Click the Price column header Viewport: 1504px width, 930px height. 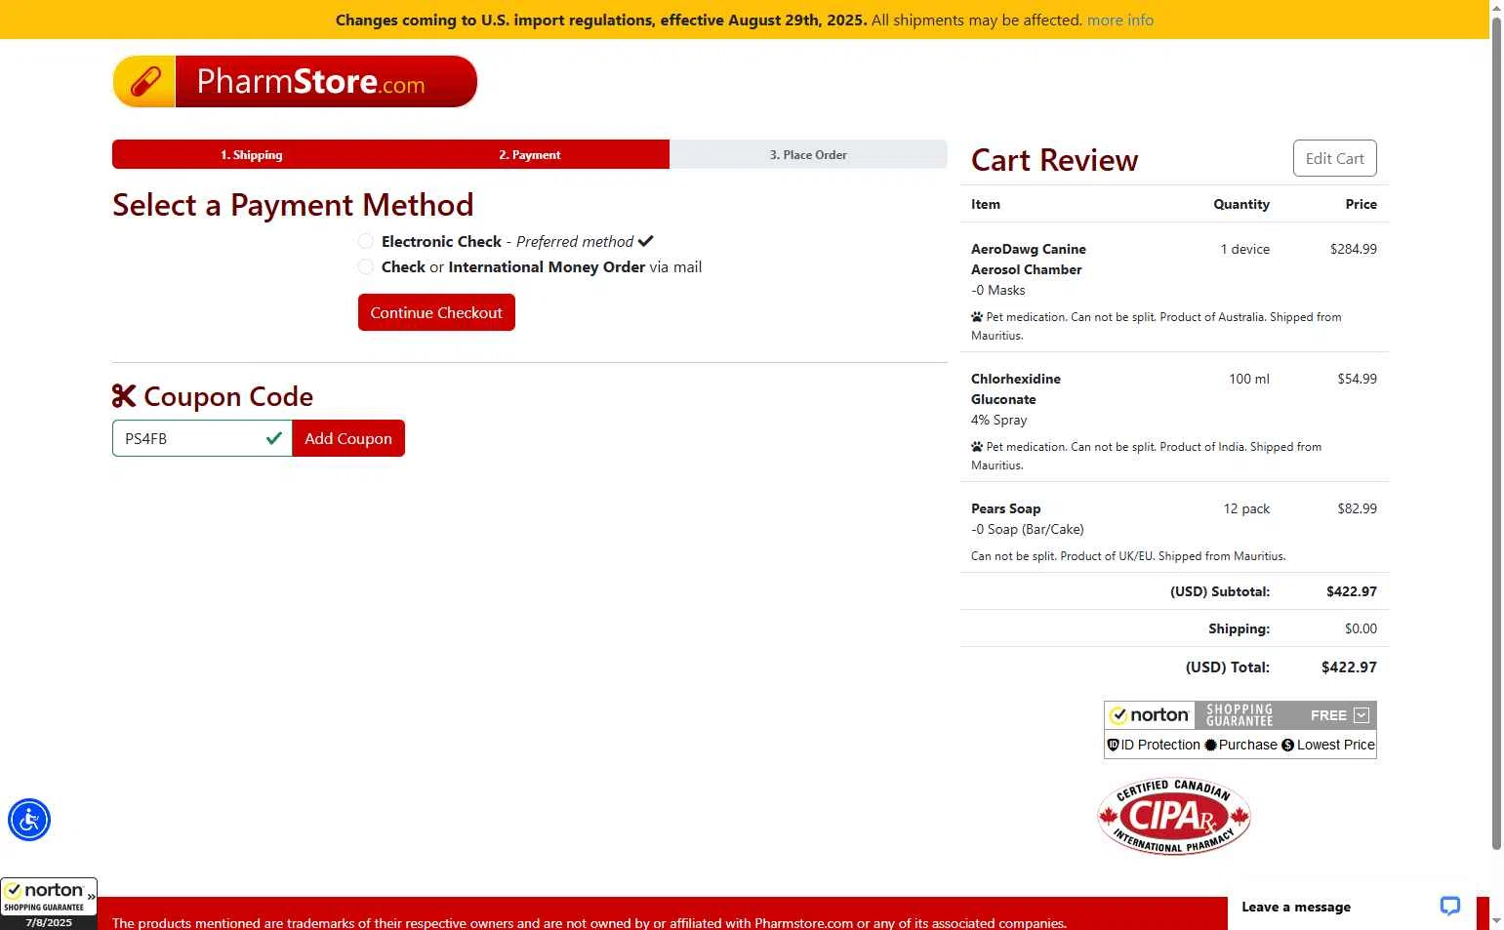(x=1362, y=204)
